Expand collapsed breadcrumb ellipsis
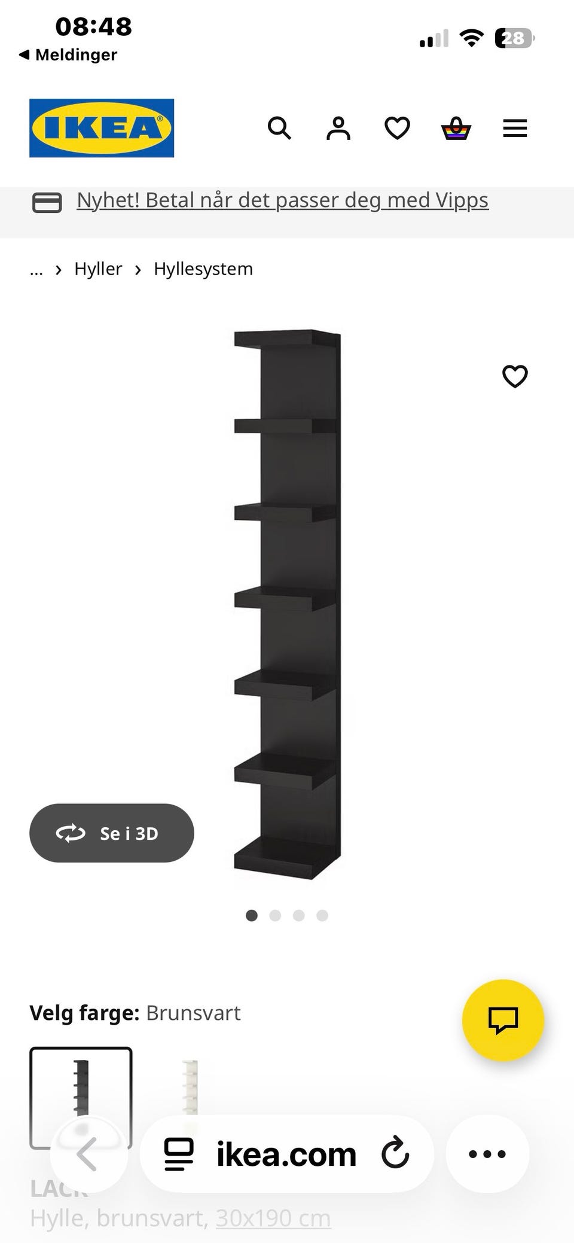The height and width of the screenshot is (1243, 574). [36, 270]
